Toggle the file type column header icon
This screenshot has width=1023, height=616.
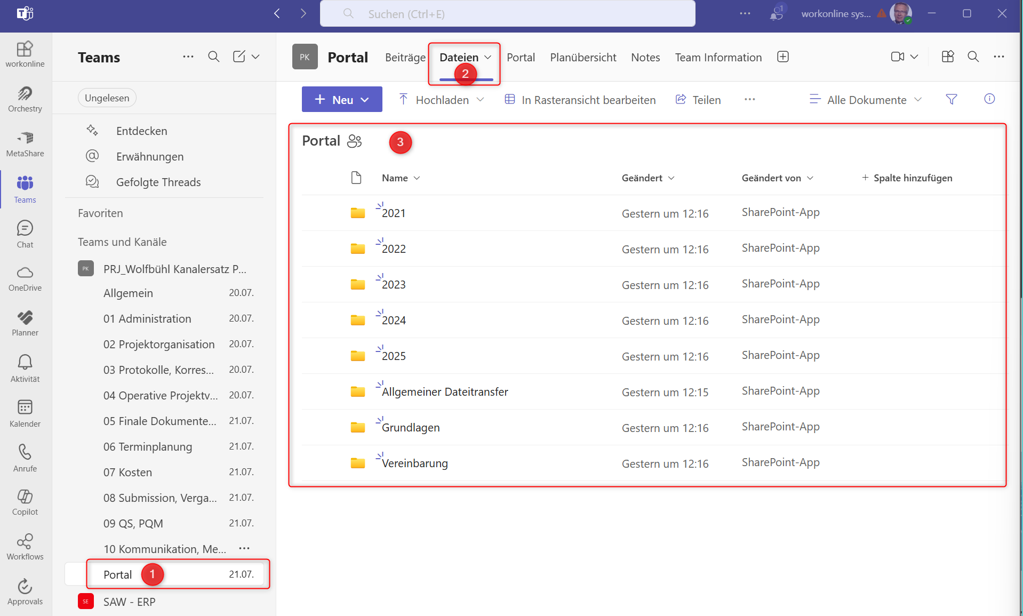tap(356, 178)
